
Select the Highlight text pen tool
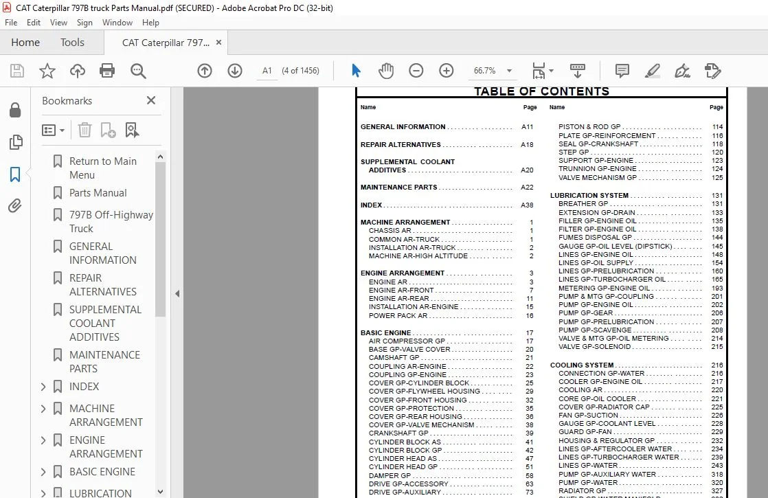click(653, 71)
